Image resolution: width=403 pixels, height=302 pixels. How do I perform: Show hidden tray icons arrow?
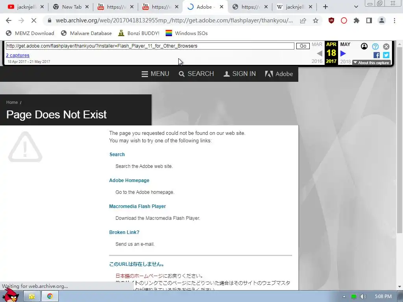click(344, 296)
